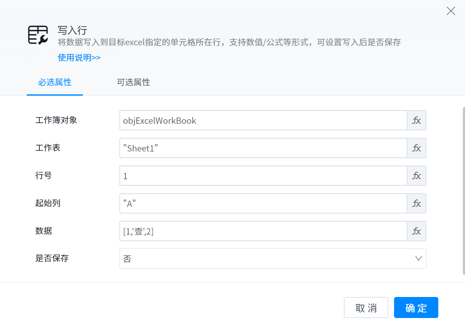
Task: Click the 写入行 table wrench icon
Action: pos(38,35)
